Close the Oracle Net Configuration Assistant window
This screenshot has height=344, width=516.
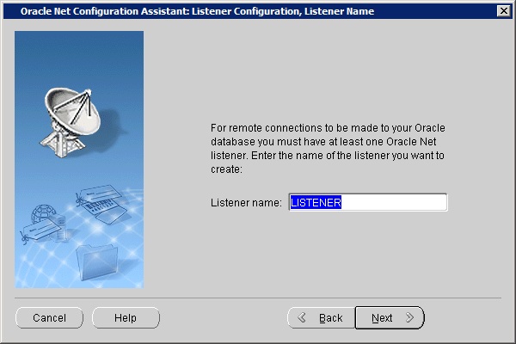click(x=503, y=11)
